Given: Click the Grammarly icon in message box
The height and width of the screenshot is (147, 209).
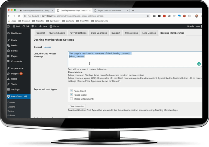Looking at the screenshot, I should [199, 64].
